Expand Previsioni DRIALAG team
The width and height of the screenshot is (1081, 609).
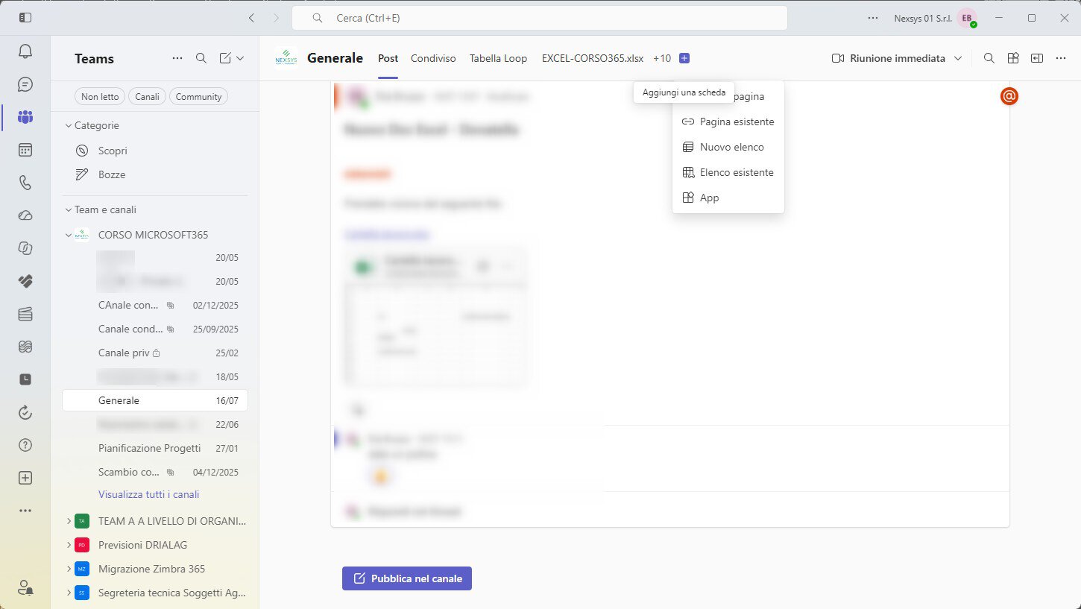tap(69, 545)
